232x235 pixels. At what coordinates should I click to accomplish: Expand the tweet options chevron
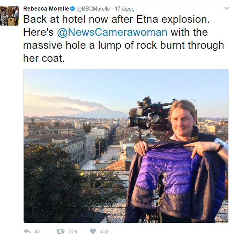(x=227, y=9)
